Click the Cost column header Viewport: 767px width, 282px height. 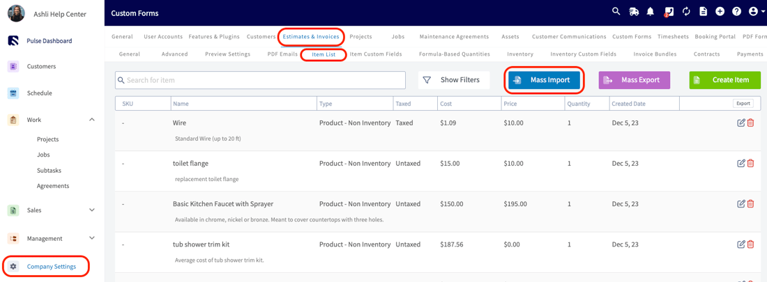tap(446, 104)
